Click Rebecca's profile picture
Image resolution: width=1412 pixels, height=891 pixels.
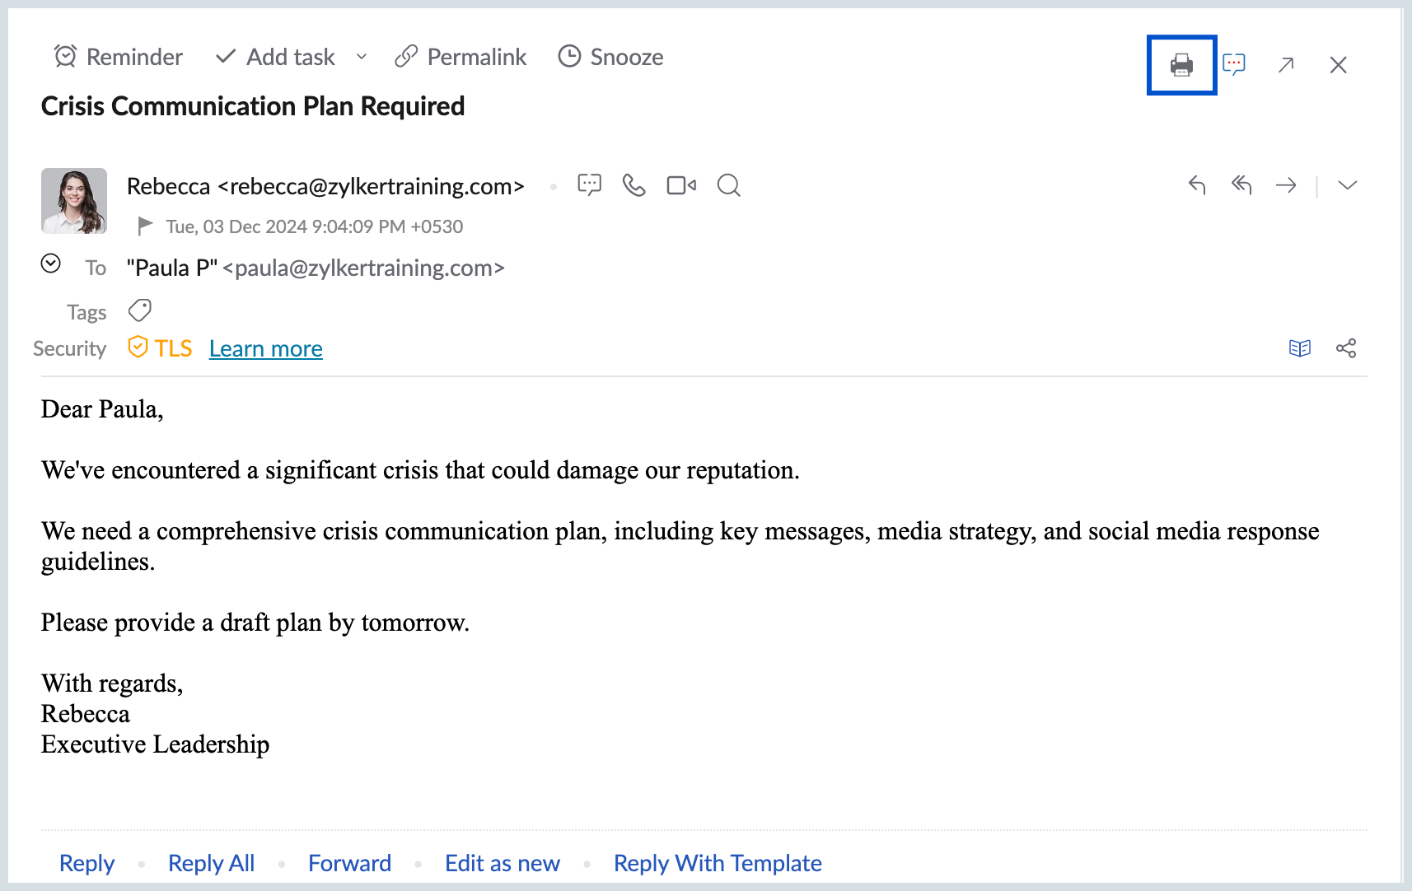click(74, 200)
